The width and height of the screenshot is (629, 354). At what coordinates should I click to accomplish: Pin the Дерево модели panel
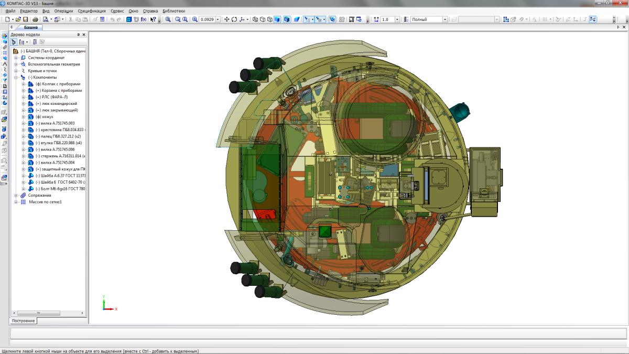(x=78, y=35)
